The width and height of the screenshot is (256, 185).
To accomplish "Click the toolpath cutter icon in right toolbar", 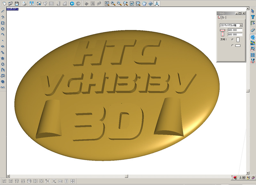I will 253,61.
